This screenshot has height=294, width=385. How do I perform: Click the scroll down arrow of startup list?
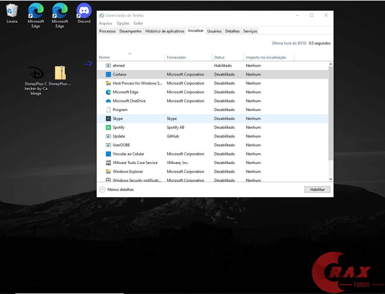(331, 179)
